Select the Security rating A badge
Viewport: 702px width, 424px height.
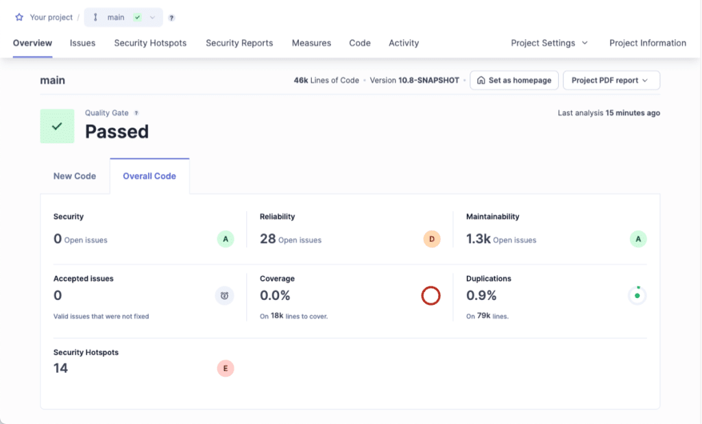pyautogui.click(x=225, y=238)
